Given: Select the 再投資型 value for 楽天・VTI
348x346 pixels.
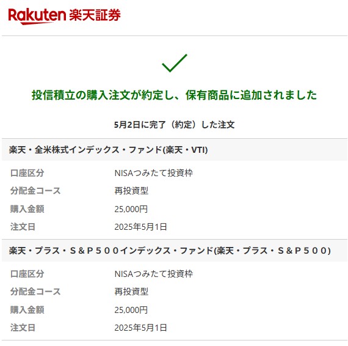Looking at the screenshot, I should [131, 191].
